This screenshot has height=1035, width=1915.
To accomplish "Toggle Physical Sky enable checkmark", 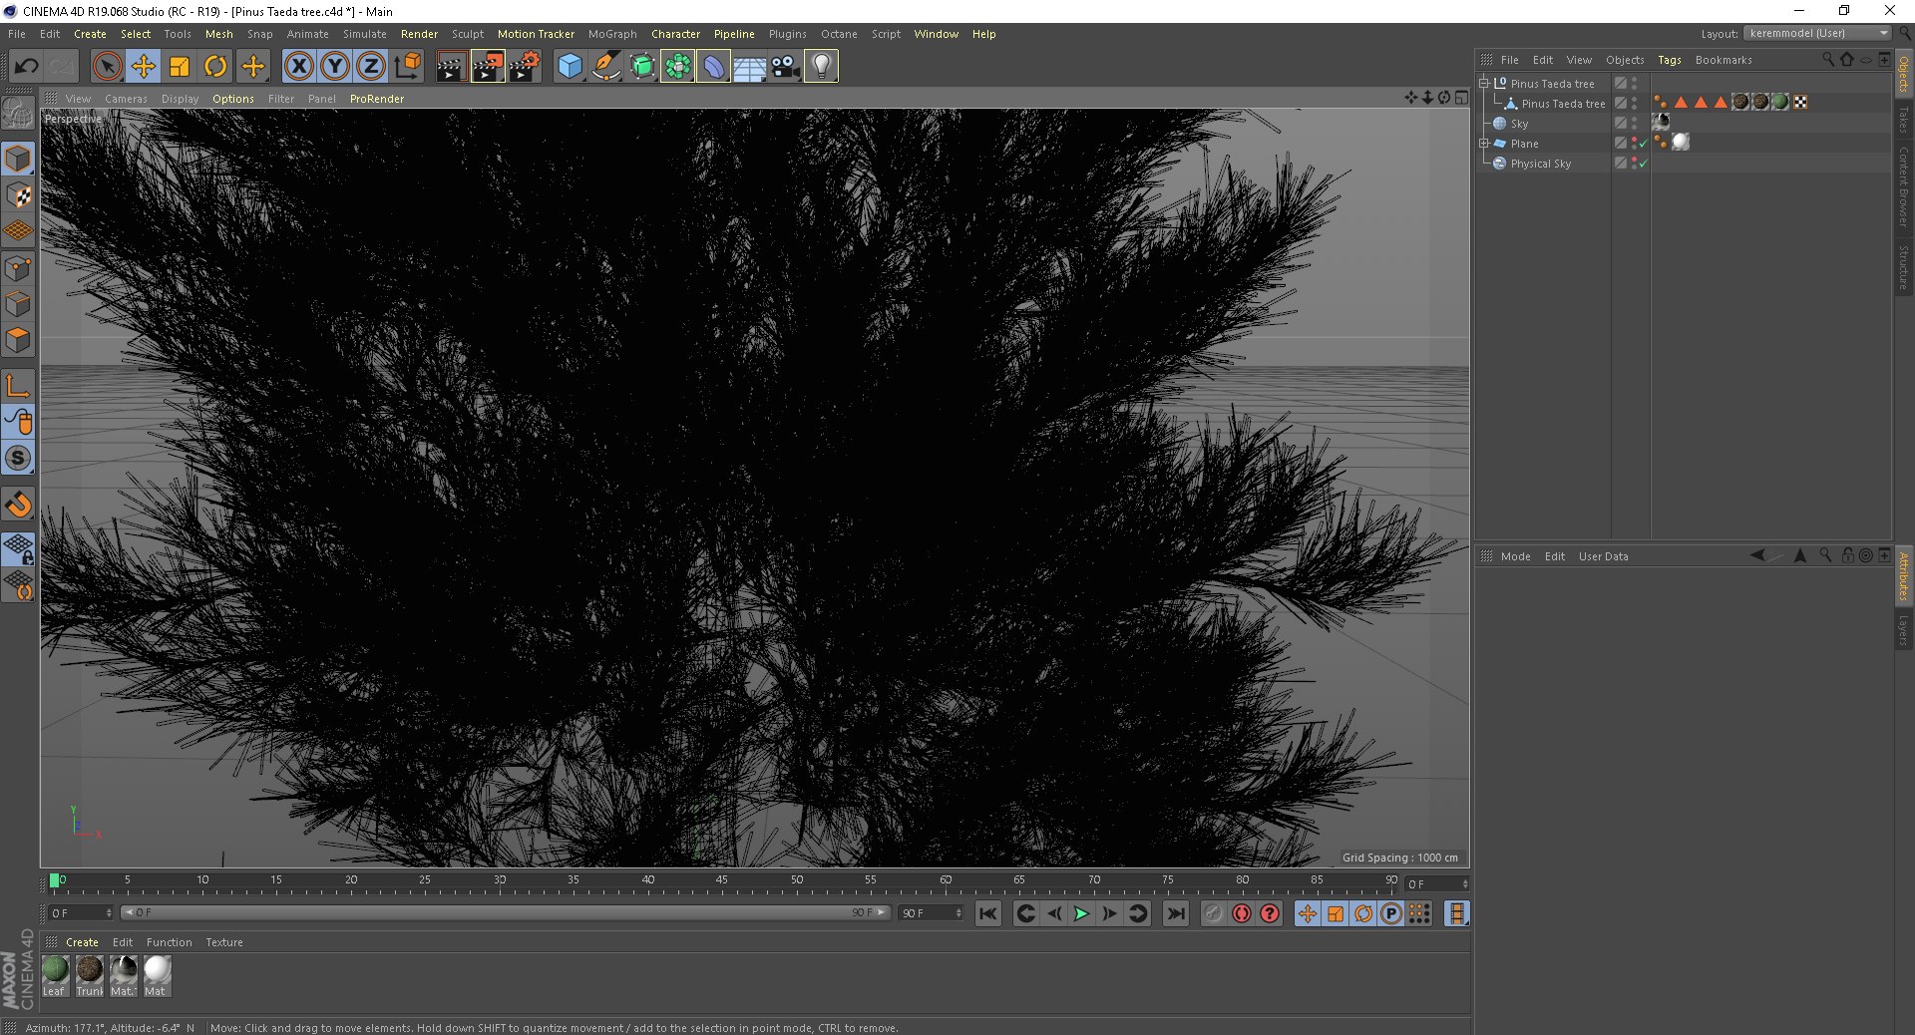I will point(1643,164).
